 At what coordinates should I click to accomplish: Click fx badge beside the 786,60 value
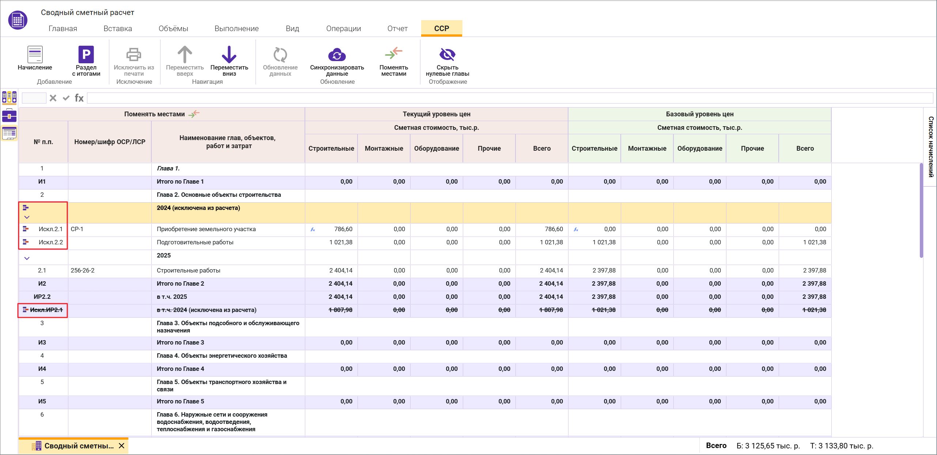pyautogui.click(x=313, y=229)
